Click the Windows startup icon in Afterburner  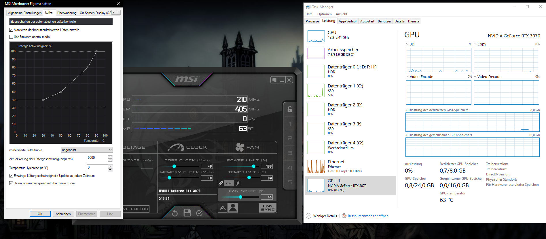(x=274, y=80)
